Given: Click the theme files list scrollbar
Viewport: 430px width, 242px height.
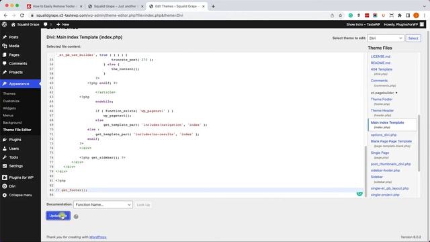Looking at the screenshot, I should click(x=419, y=143).
